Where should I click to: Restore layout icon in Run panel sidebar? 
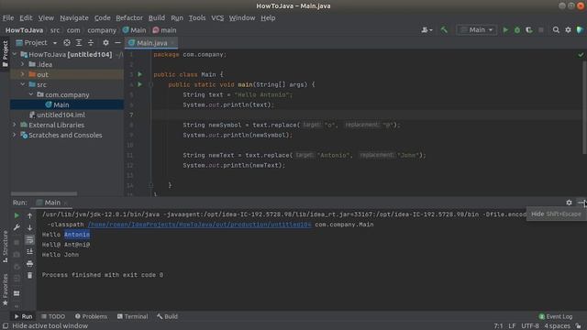pyautogui.click(x=17, y=293)
